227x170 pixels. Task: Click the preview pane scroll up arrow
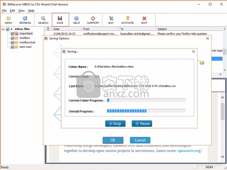pos(223,98)
